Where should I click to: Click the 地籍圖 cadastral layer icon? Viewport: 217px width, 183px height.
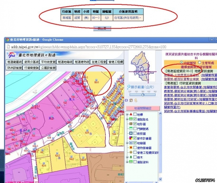coord(131,143)
